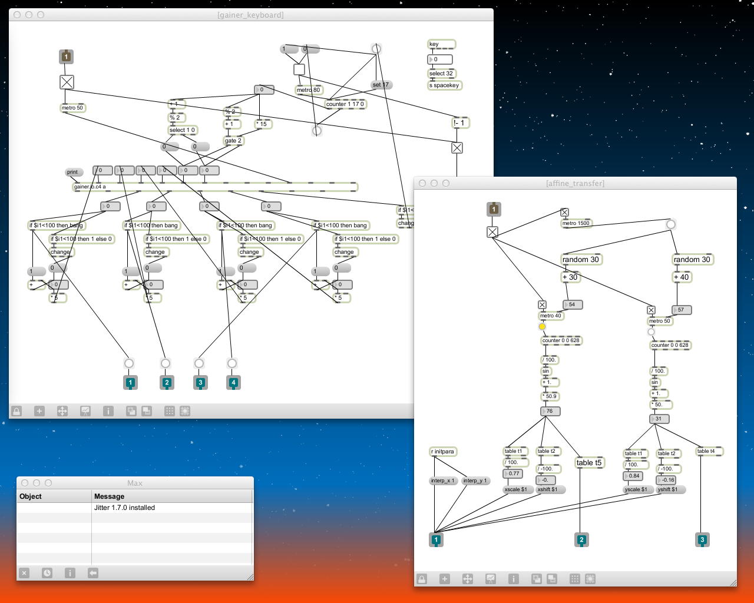Screen dimensions: 754x603
Task: Click the bang button above outlet 3 in gainer_keyboard
Action: (199, 363)
